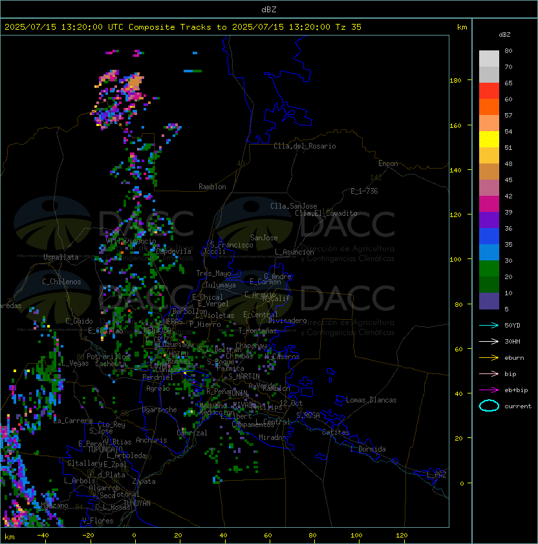The height and width of the screenshot is (544, 538).
Task: Click the Clla.SanJose map label
Action: [294, 206]
